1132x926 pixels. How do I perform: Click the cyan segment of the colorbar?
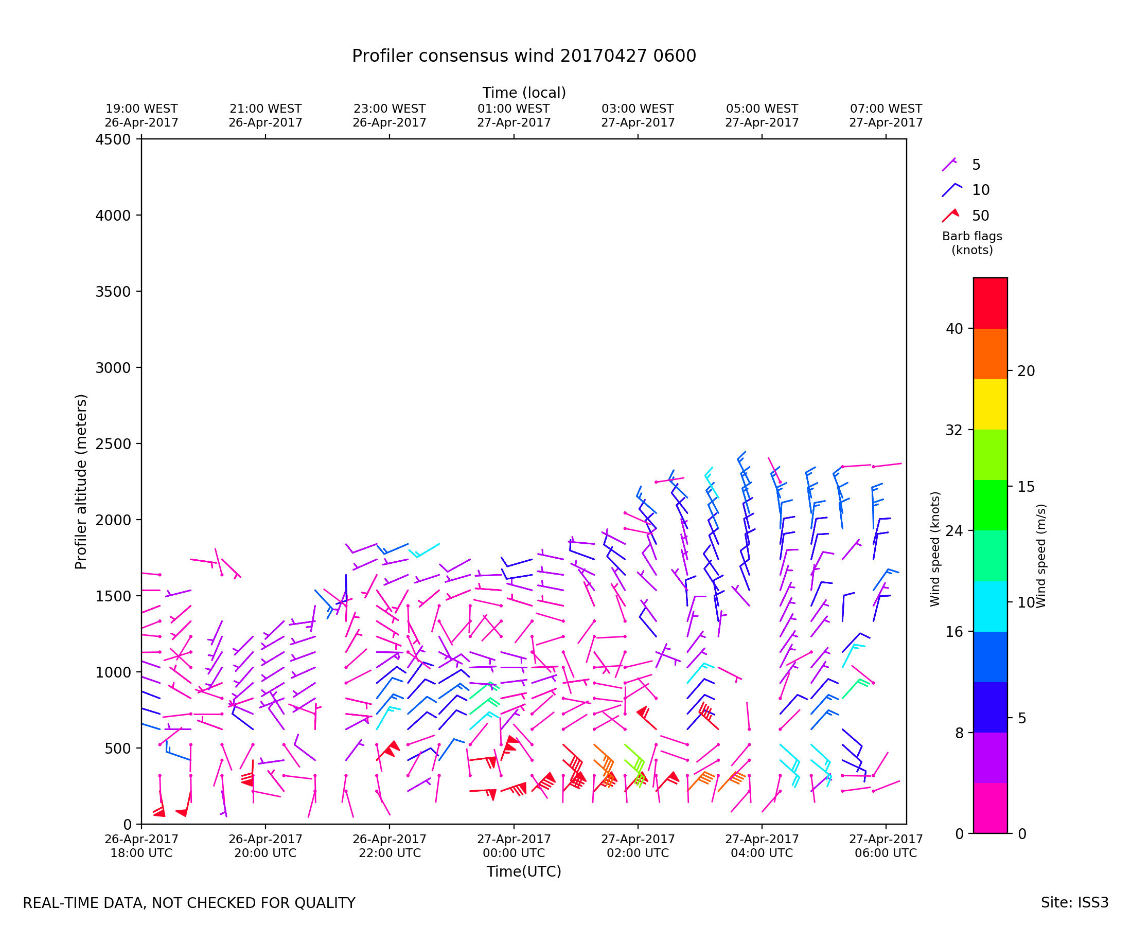tap(990, 607)
